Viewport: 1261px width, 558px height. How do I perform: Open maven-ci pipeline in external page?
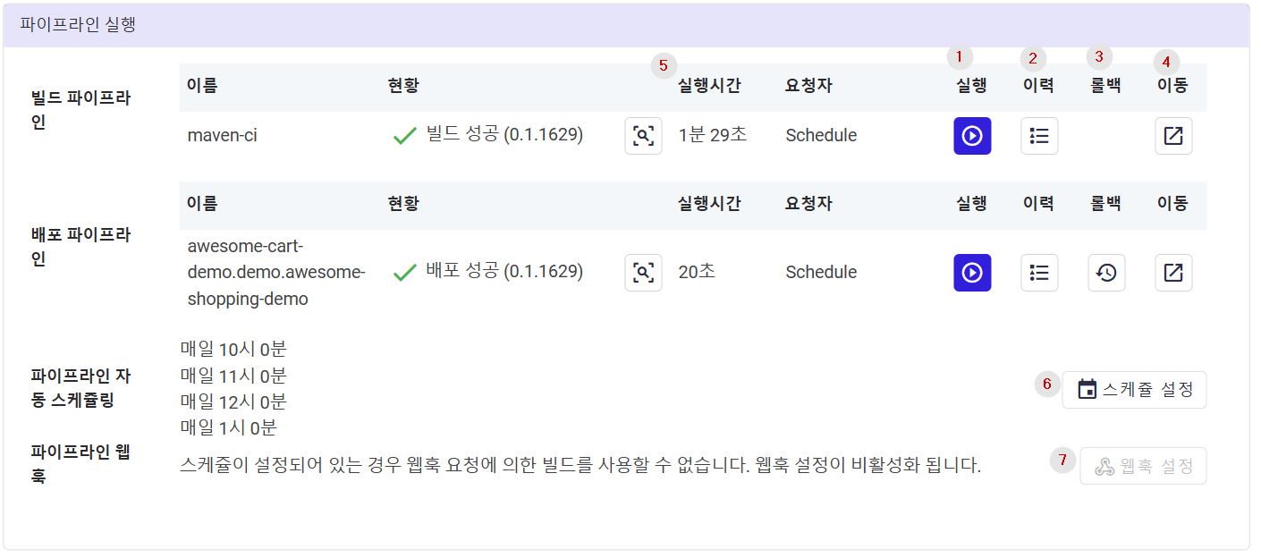[1173, 136]
